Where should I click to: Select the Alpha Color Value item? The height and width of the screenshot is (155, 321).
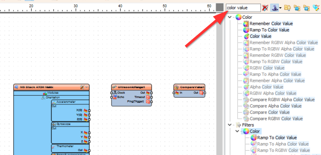point(266,87)
